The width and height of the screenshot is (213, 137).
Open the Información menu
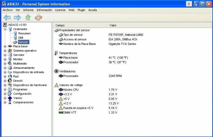44,10
